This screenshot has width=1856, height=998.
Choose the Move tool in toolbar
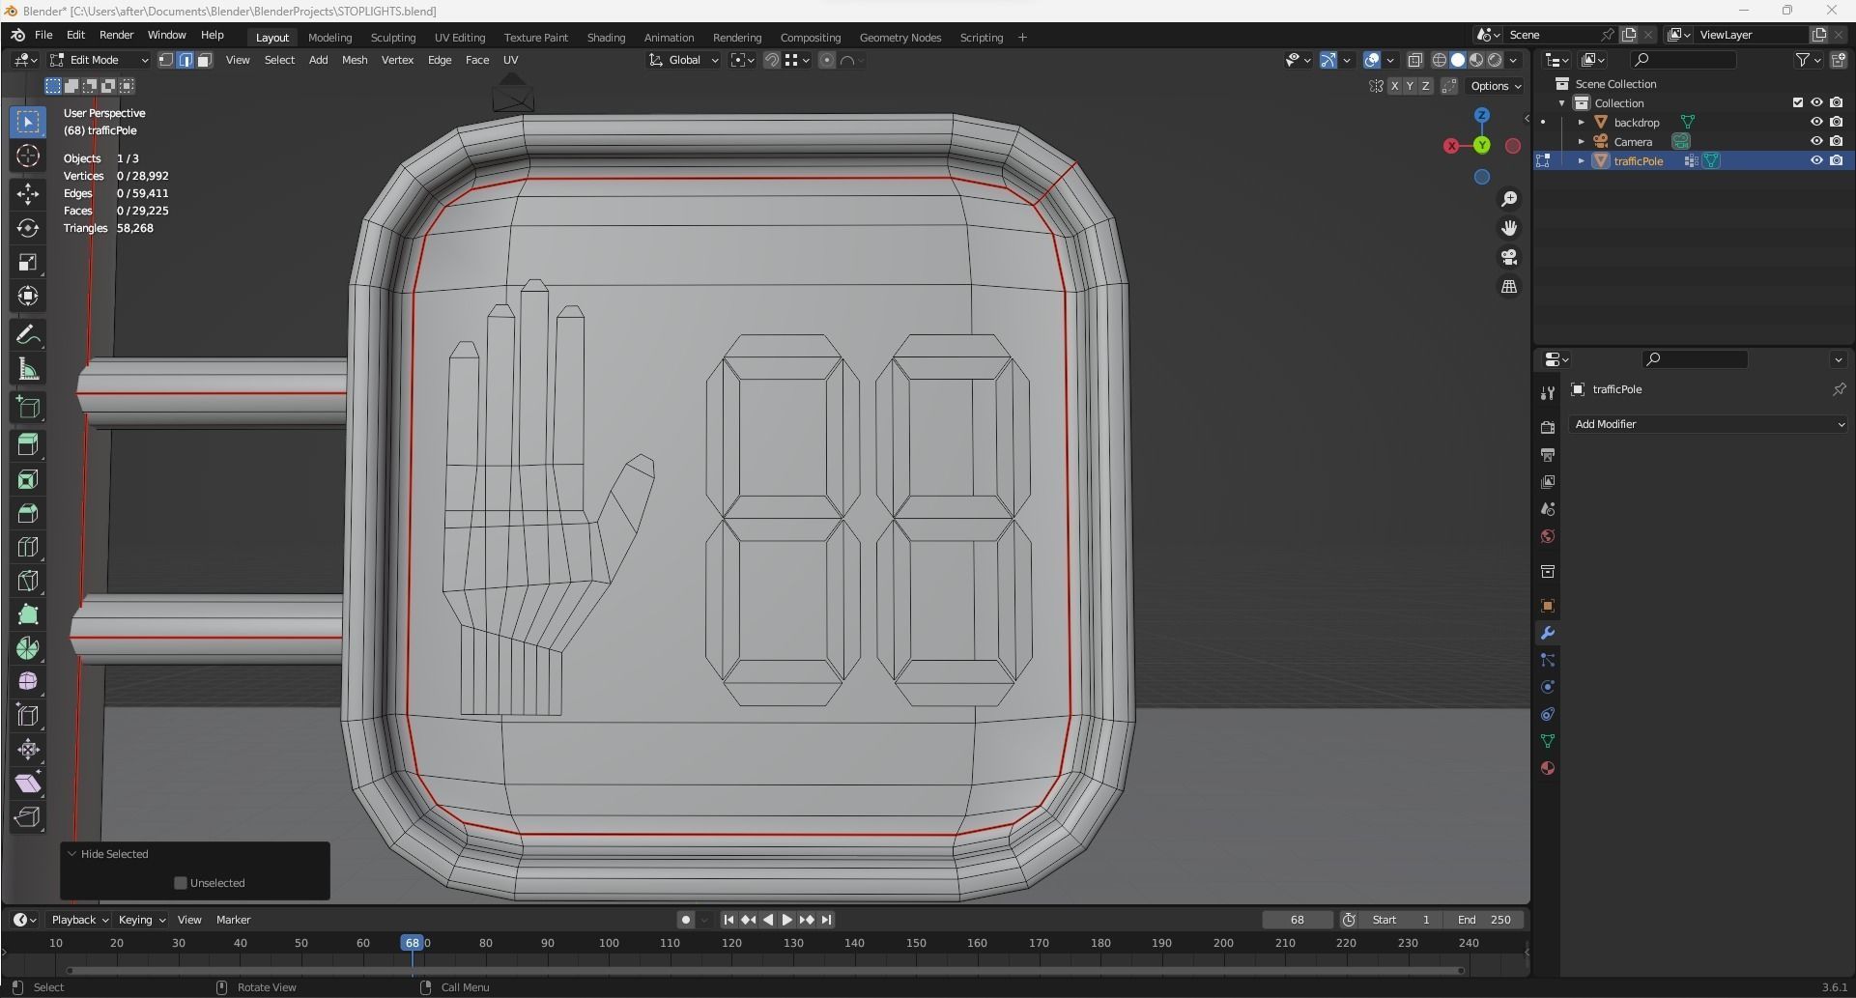28,194
